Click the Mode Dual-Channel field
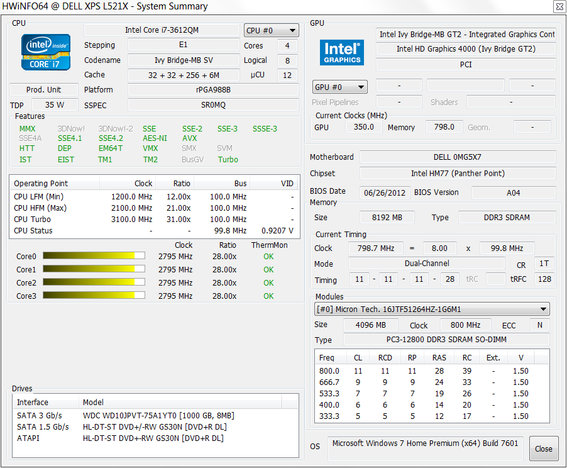The image size is (567, 468). pyautogui.click(x=427, y=263)
